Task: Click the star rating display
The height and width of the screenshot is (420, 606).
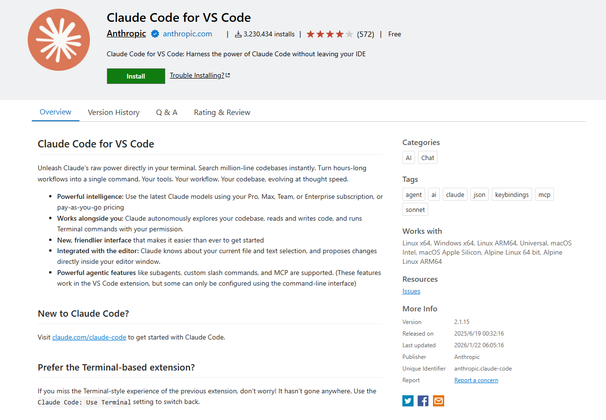Action: (329, 34)
